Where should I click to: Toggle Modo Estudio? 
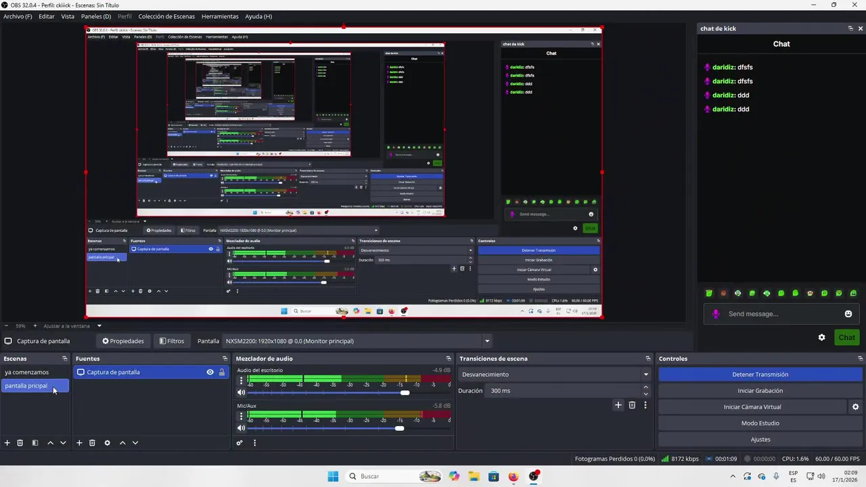pos(760,423)
